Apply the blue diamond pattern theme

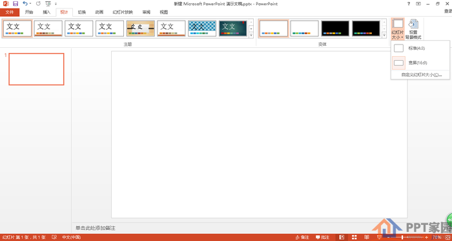click(x=202, y=28)
